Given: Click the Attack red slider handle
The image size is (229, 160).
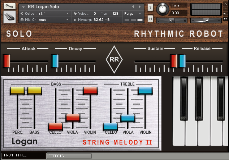Looking at the screenshot, I should click(x=7, y=61).
